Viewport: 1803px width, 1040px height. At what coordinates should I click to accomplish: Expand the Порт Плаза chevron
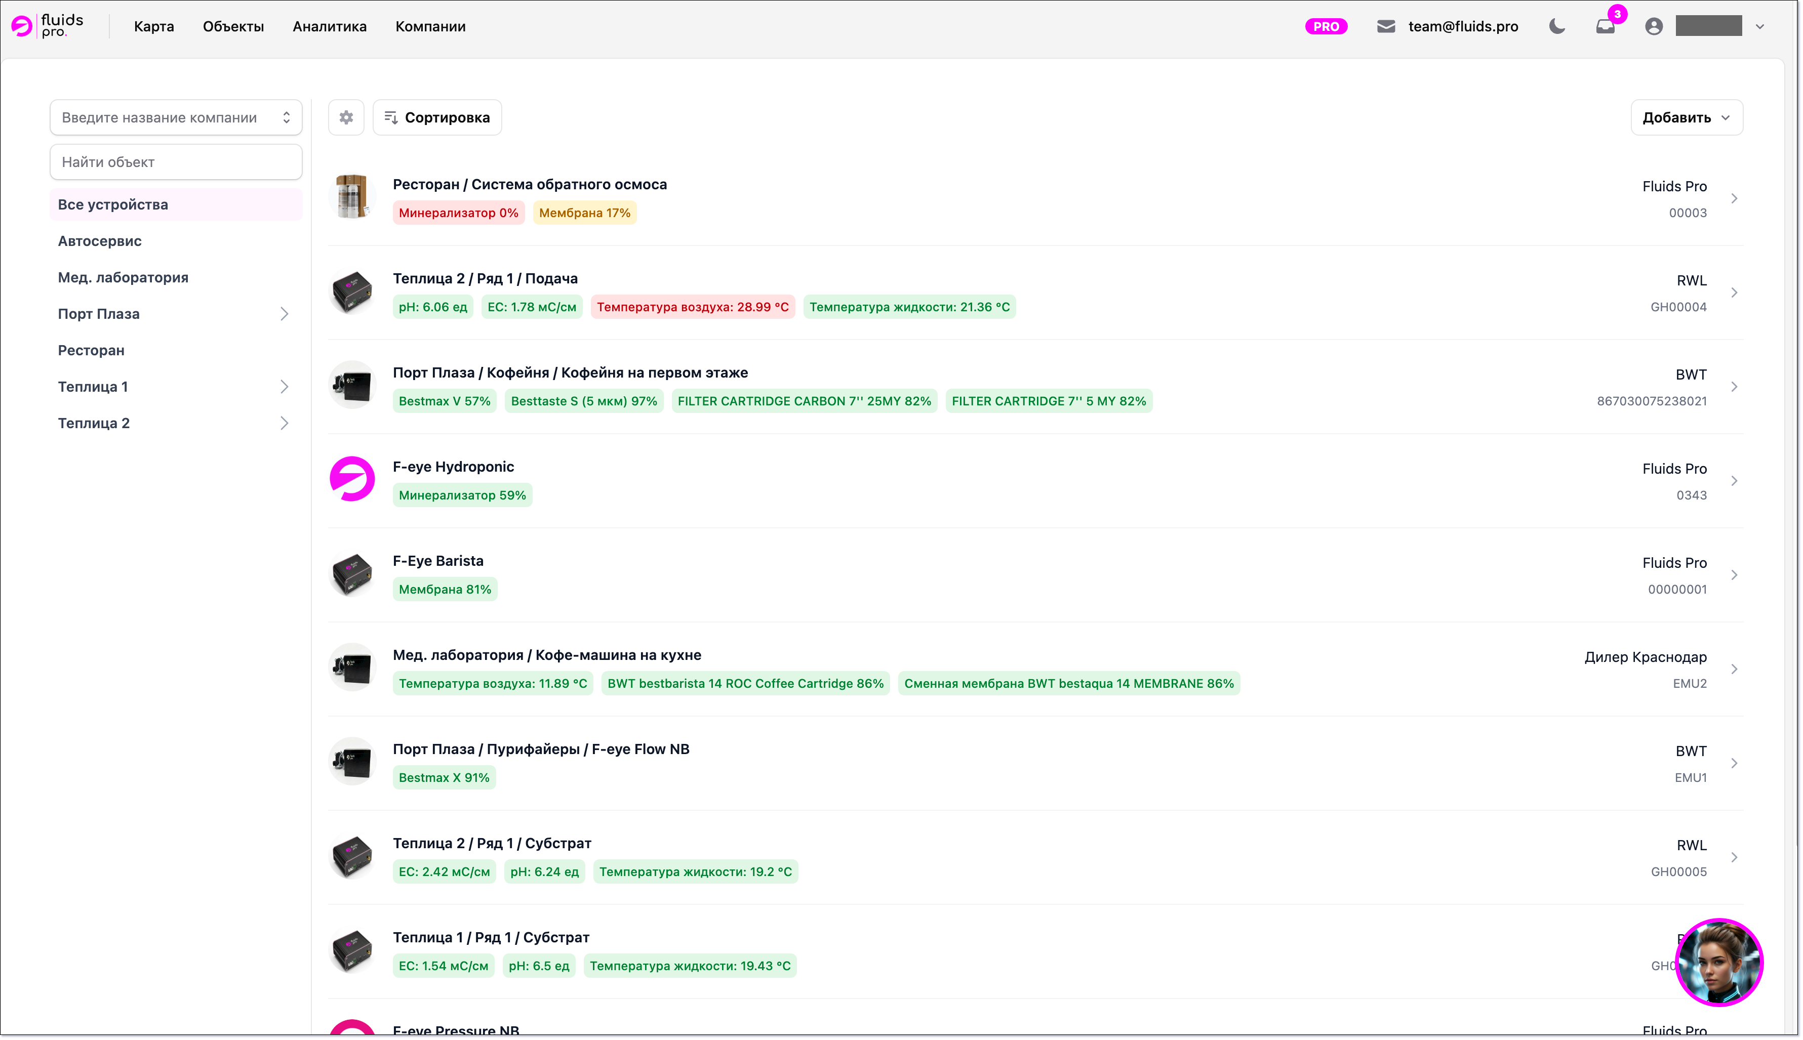pos(285,314)
